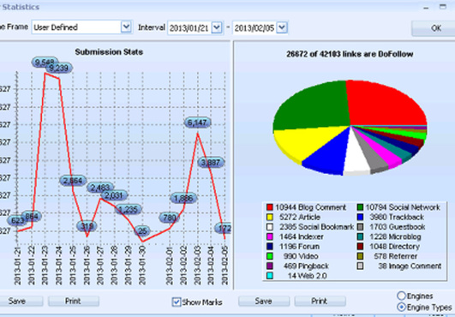Click the 2,463 data point mark
Viewport: 455px width, 317px height.
[x=100, y=188]
